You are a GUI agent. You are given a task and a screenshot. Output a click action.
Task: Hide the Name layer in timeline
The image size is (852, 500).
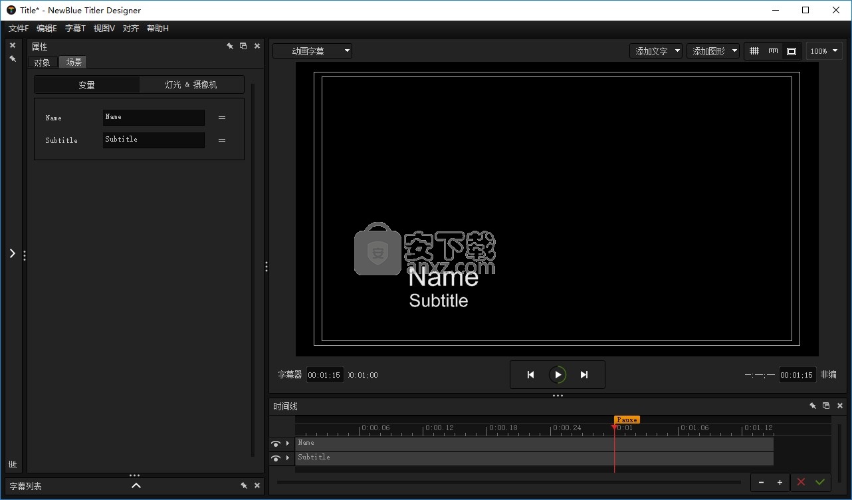pyautogui.click(x=275, y=443)
